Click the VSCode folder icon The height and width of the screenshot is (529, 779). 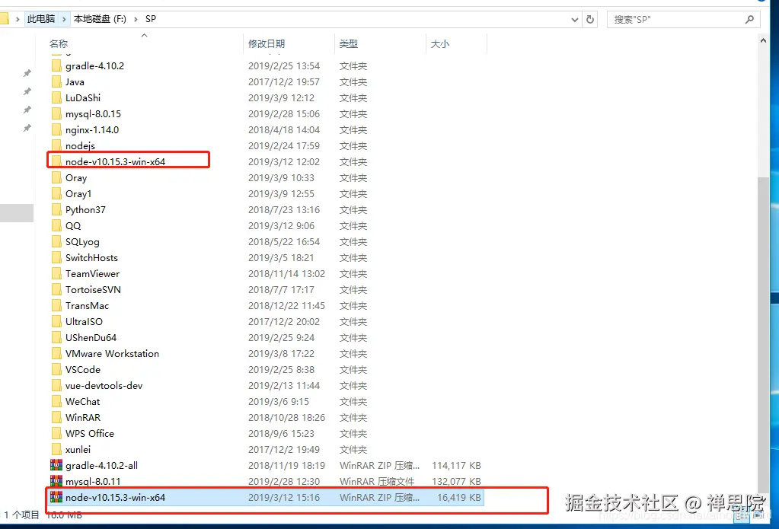click(56, 370)
